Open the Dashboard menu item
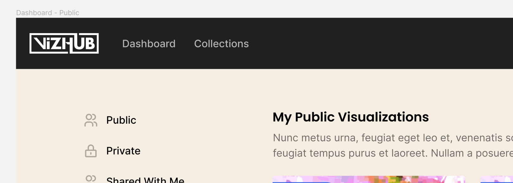The image size is (513, 183). [149, 44]
